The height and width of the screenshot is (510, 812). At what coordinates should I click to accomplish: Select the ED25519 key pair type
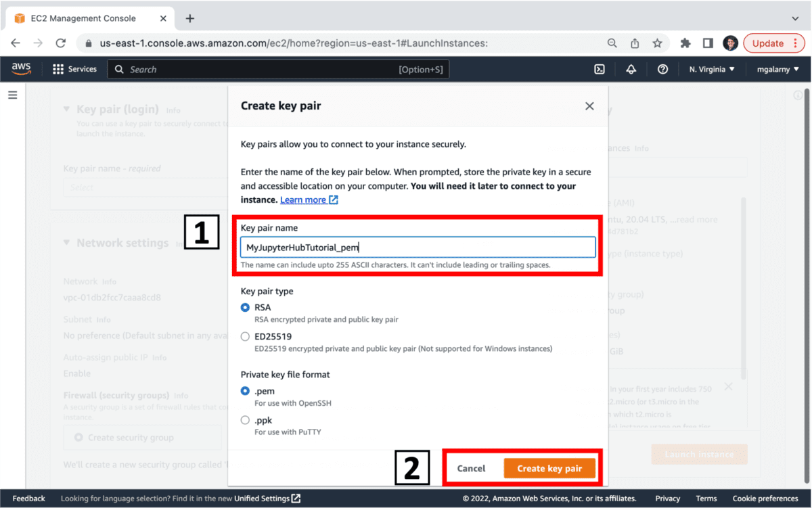click(245, 336)
